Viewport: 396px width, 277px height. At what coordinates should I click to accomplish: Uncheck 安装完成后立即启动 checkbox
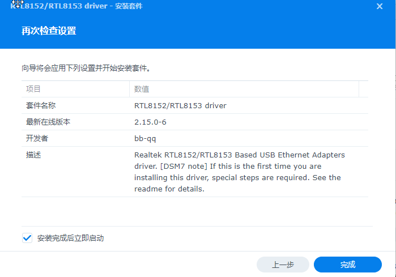pos(27,238)
